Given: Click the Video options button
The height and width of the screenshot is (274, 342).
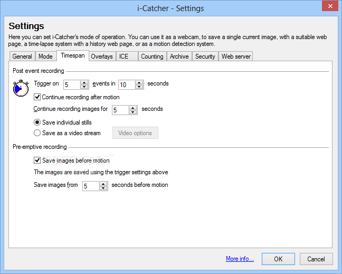Looking at the screenshot, I should point(135,133).
